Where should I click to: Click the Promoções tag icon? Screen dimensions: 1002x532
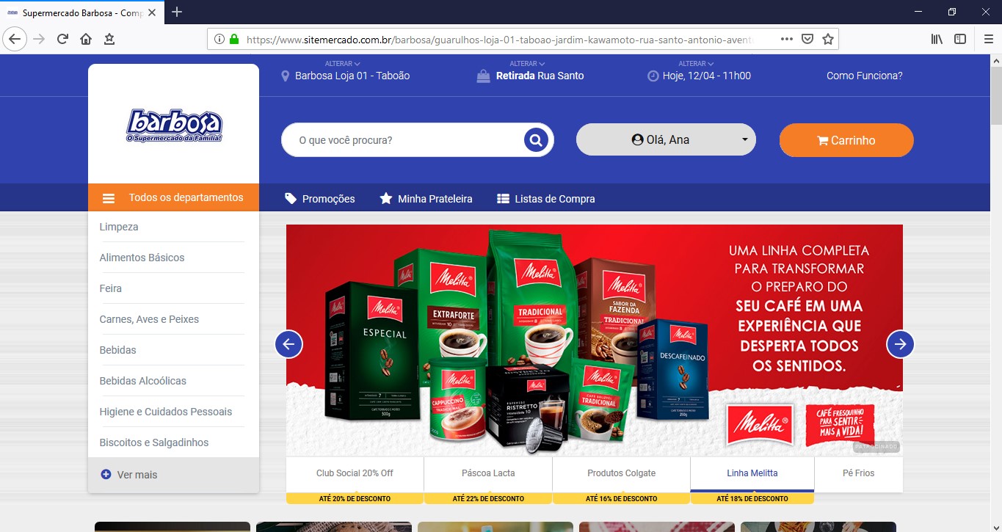click(291, 198)
